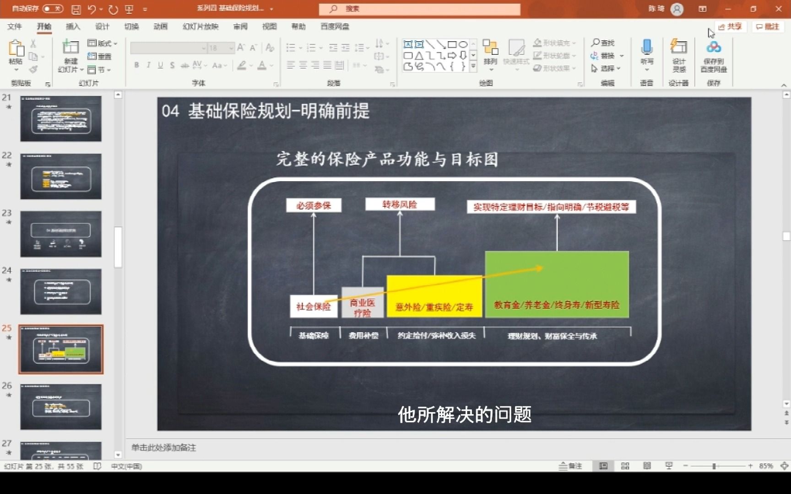Click the Align Left paragraph icon
Image resolution: width=791 pixels, height=494 pixels.
coord(291,65)
